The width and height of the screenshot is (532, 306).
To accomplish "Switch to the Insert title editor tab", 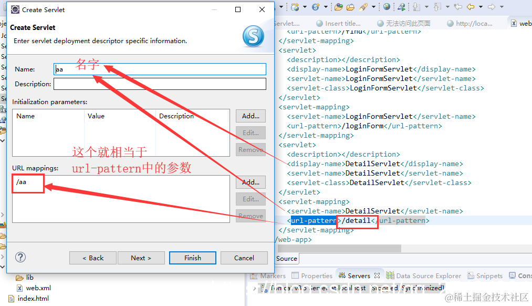I will coord(338,24).
